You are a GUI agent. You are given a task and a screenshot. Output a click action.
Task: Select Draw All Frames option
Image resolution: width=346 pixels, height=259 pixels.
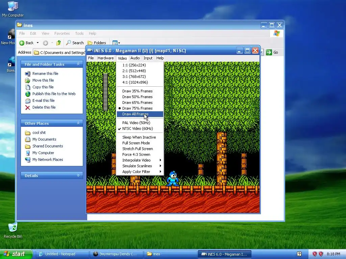(140, 114)
